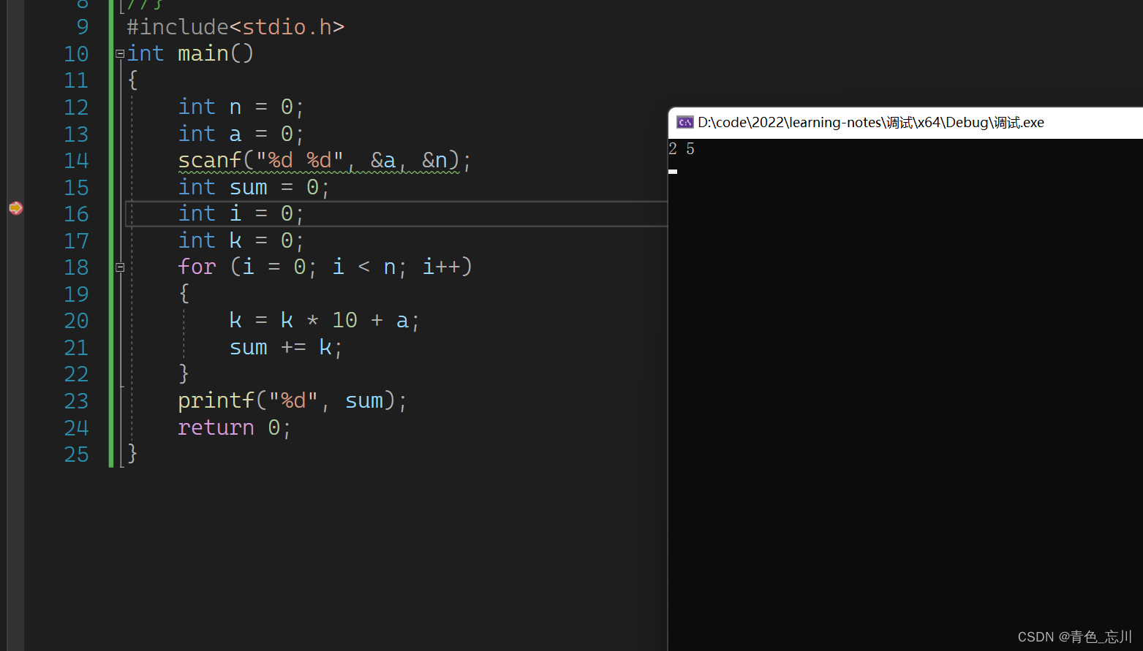
Task: Click the console title bar path text
Action: coord(870,123)
